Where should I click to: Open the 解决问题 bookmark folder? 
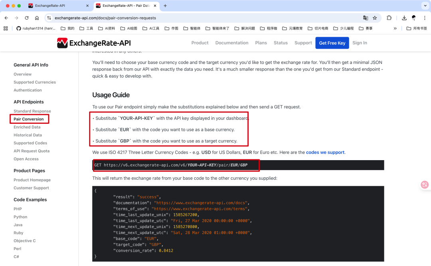click(245, 28)
